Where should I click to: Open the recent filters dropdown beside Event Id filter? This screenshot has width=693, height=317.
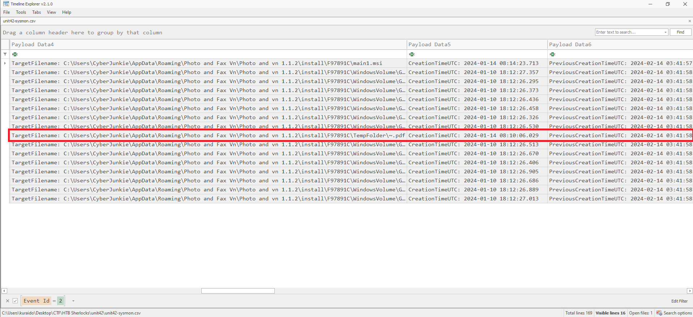(x=73, y=301)
